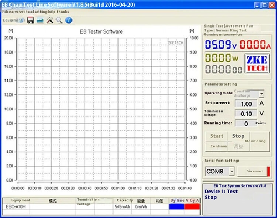This screenshot has width=277, height=218.
Task: Open the tool menu
Action: click(x=30, y=12)
